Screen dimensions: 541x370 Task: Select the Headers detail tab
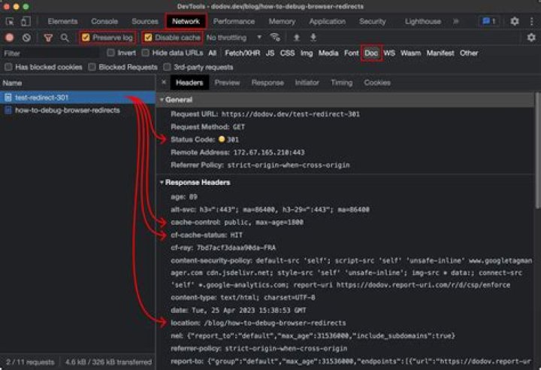(189, 83)
